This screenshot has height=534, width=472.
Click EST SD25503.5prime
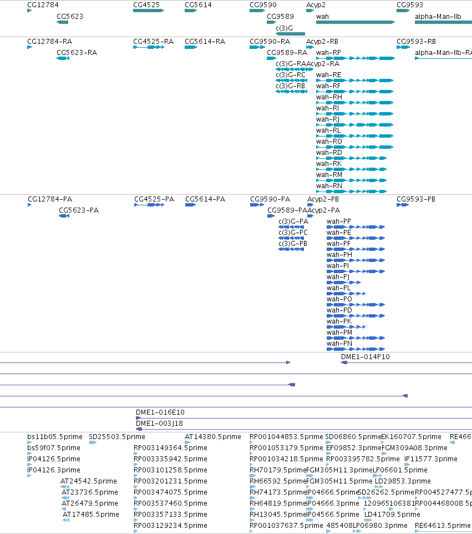coord(117,437)
